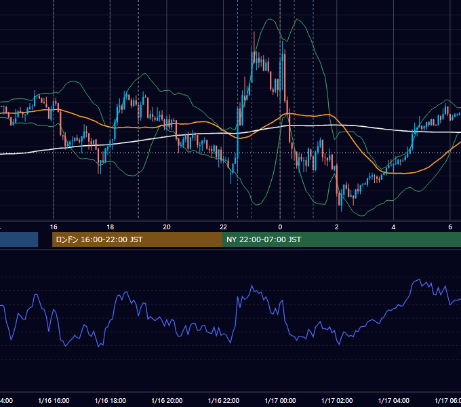Viewport: 461px width, 407px height.
Task: Click the 22 hour label on chart axis
Action: point(224,227)
